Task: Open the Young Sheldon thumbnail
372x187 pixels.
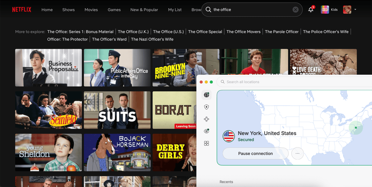Action: 48,153
